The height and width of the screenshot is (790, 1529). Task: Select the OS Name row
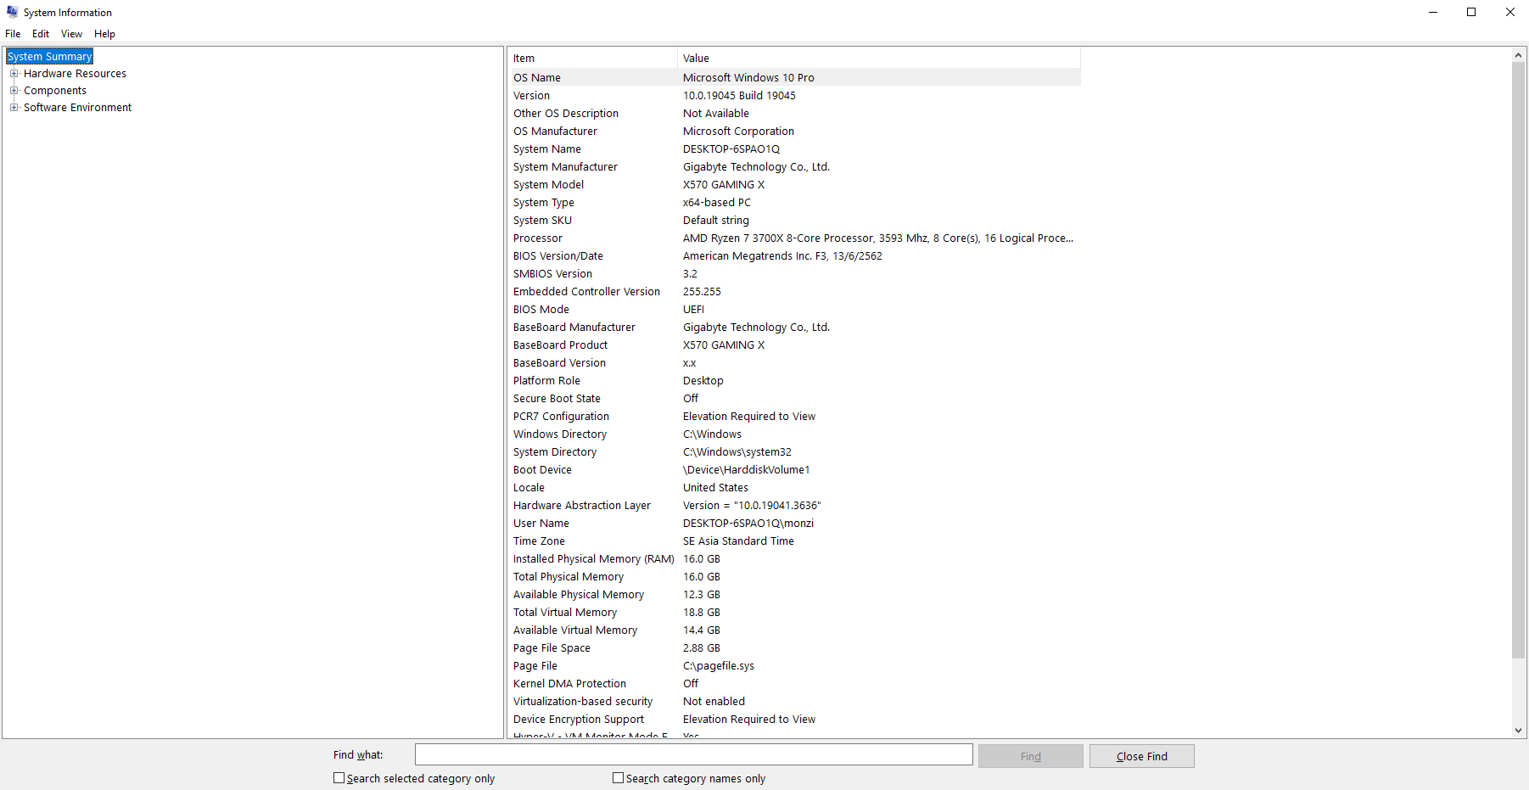pos(794,78)
